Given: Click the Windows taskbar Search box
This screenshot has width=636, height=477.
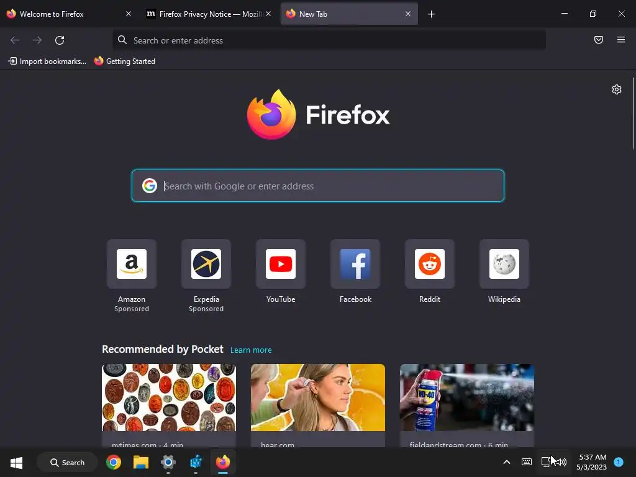Looking at the screenshot, I should coord(67,462).
